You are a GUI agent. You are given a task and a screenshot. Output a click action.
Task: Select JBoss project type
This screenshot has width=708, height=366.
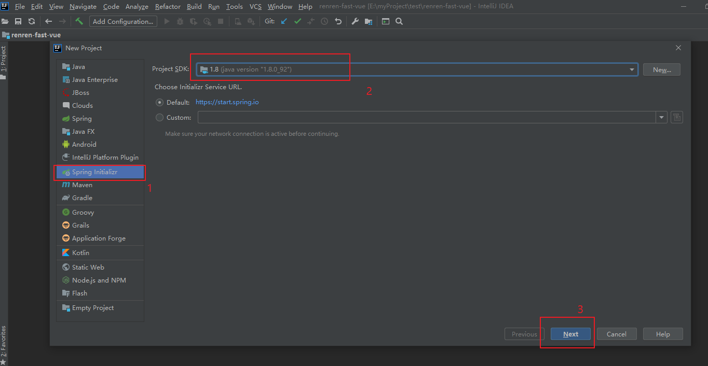[x=100, y=93]
